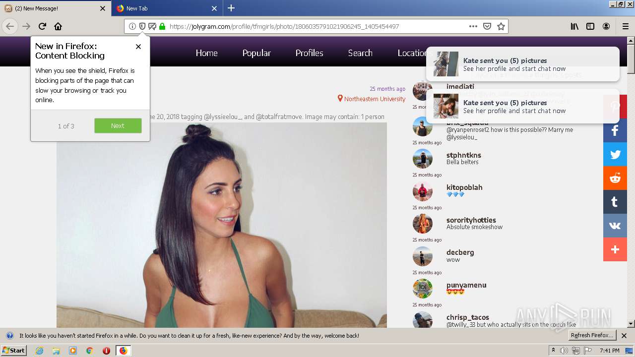Open kitopoblah commenter profile

pyautogui.click(x=464, y=187)
